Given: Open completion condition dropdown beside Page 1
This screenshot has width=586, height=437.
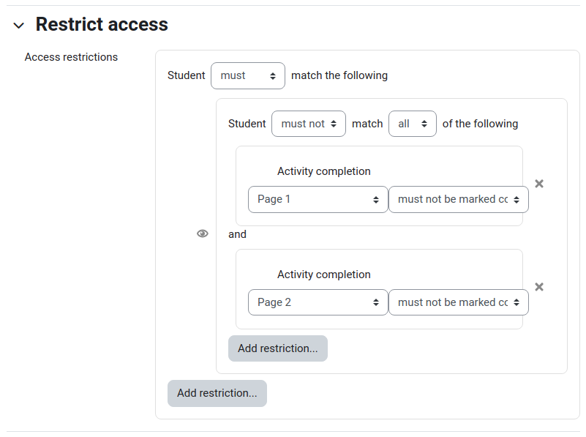Looking at the screenshot, I should pyautogui.click(x=459, y=200).
